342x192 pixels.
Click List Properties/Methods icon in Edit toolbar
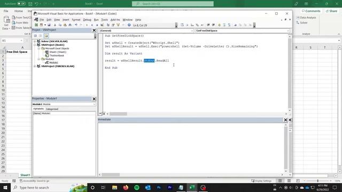tap(182, 25)
